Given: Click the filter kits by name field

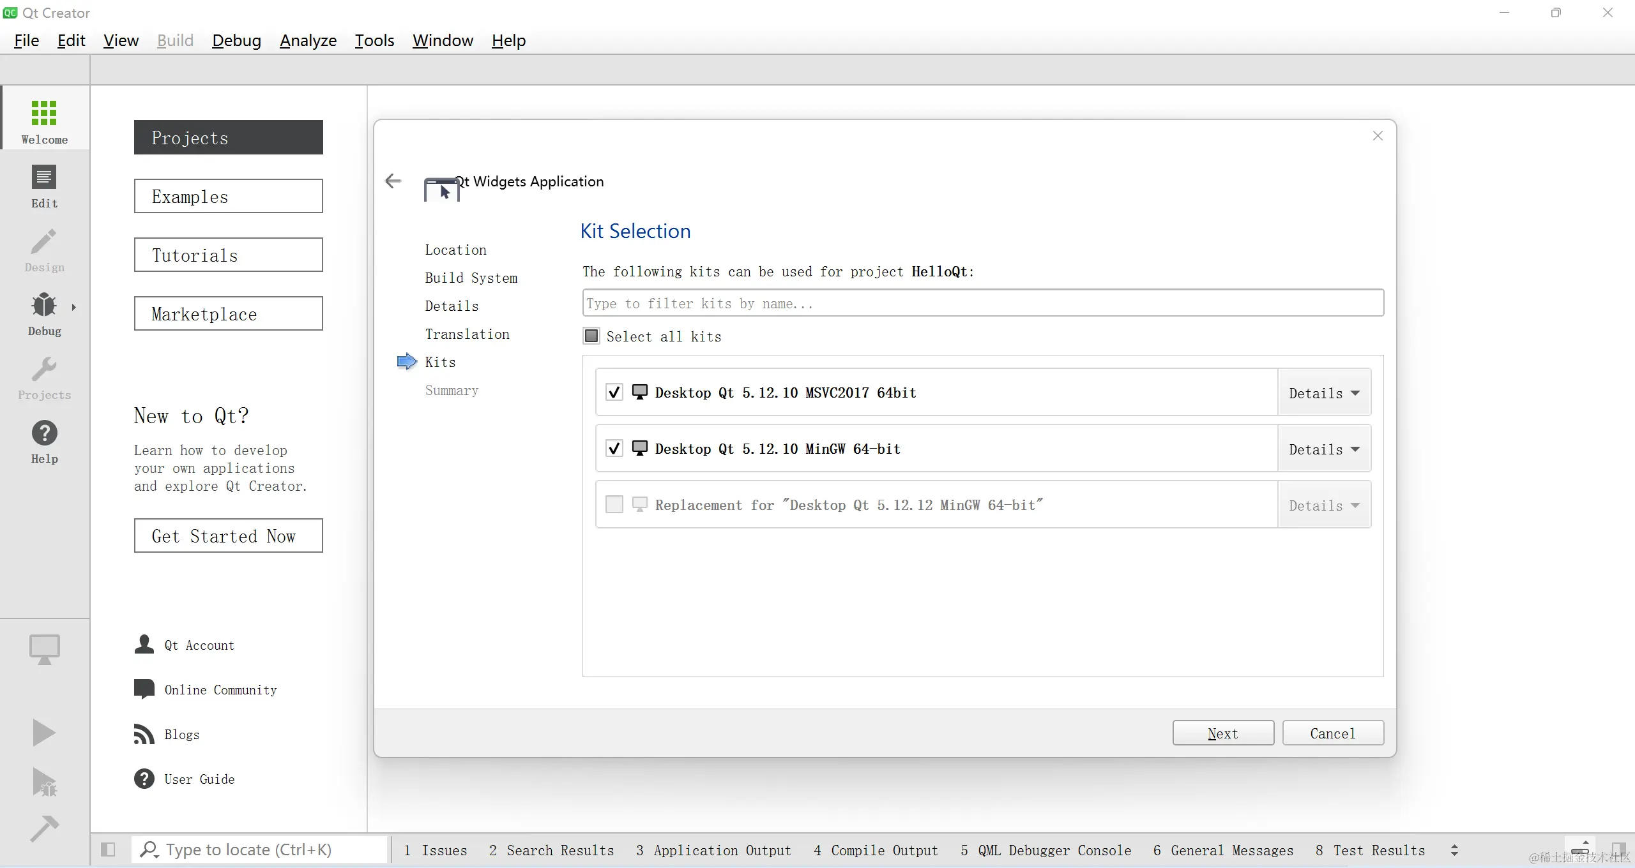Looking at the screenshot, I should pos(982,303).
